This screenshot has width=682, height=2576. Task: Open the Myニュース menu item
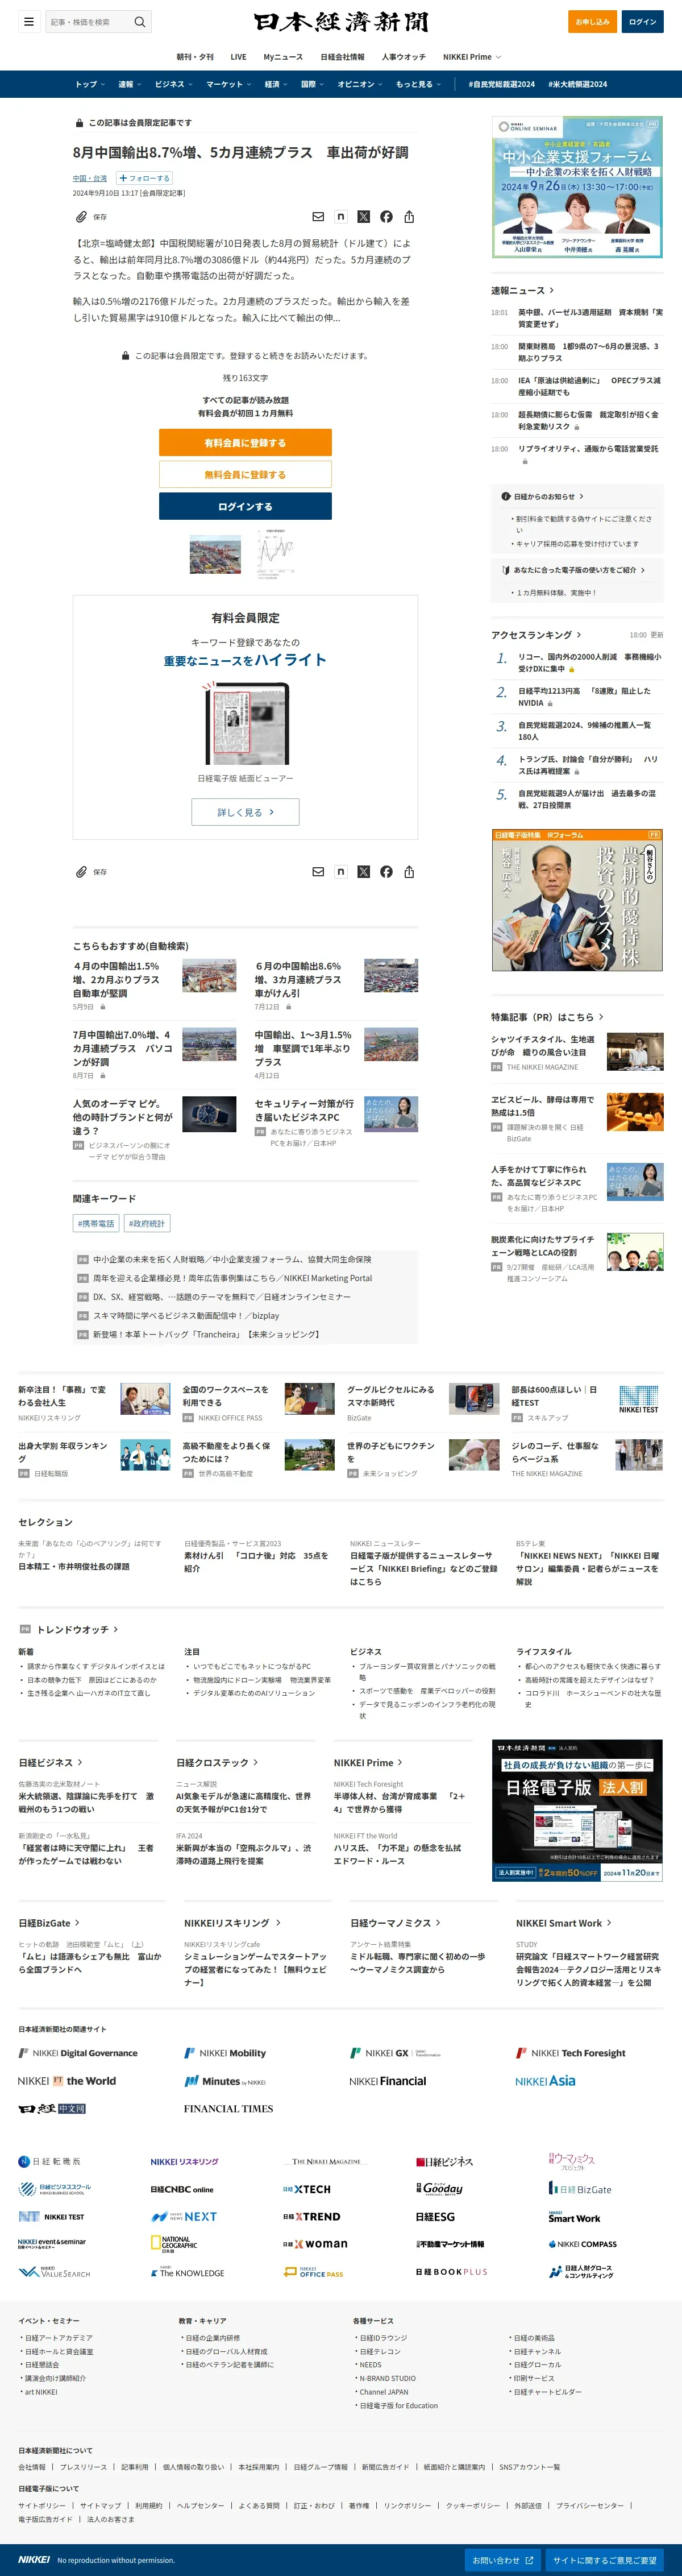point(283,57)
